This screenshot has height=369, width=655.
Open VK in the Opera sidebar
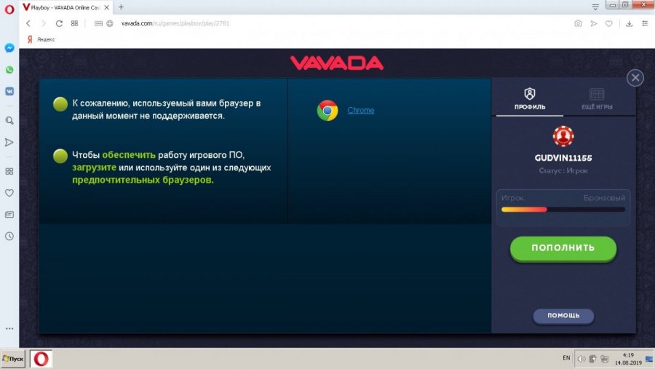pyautogui.click(x=9, y=91)
